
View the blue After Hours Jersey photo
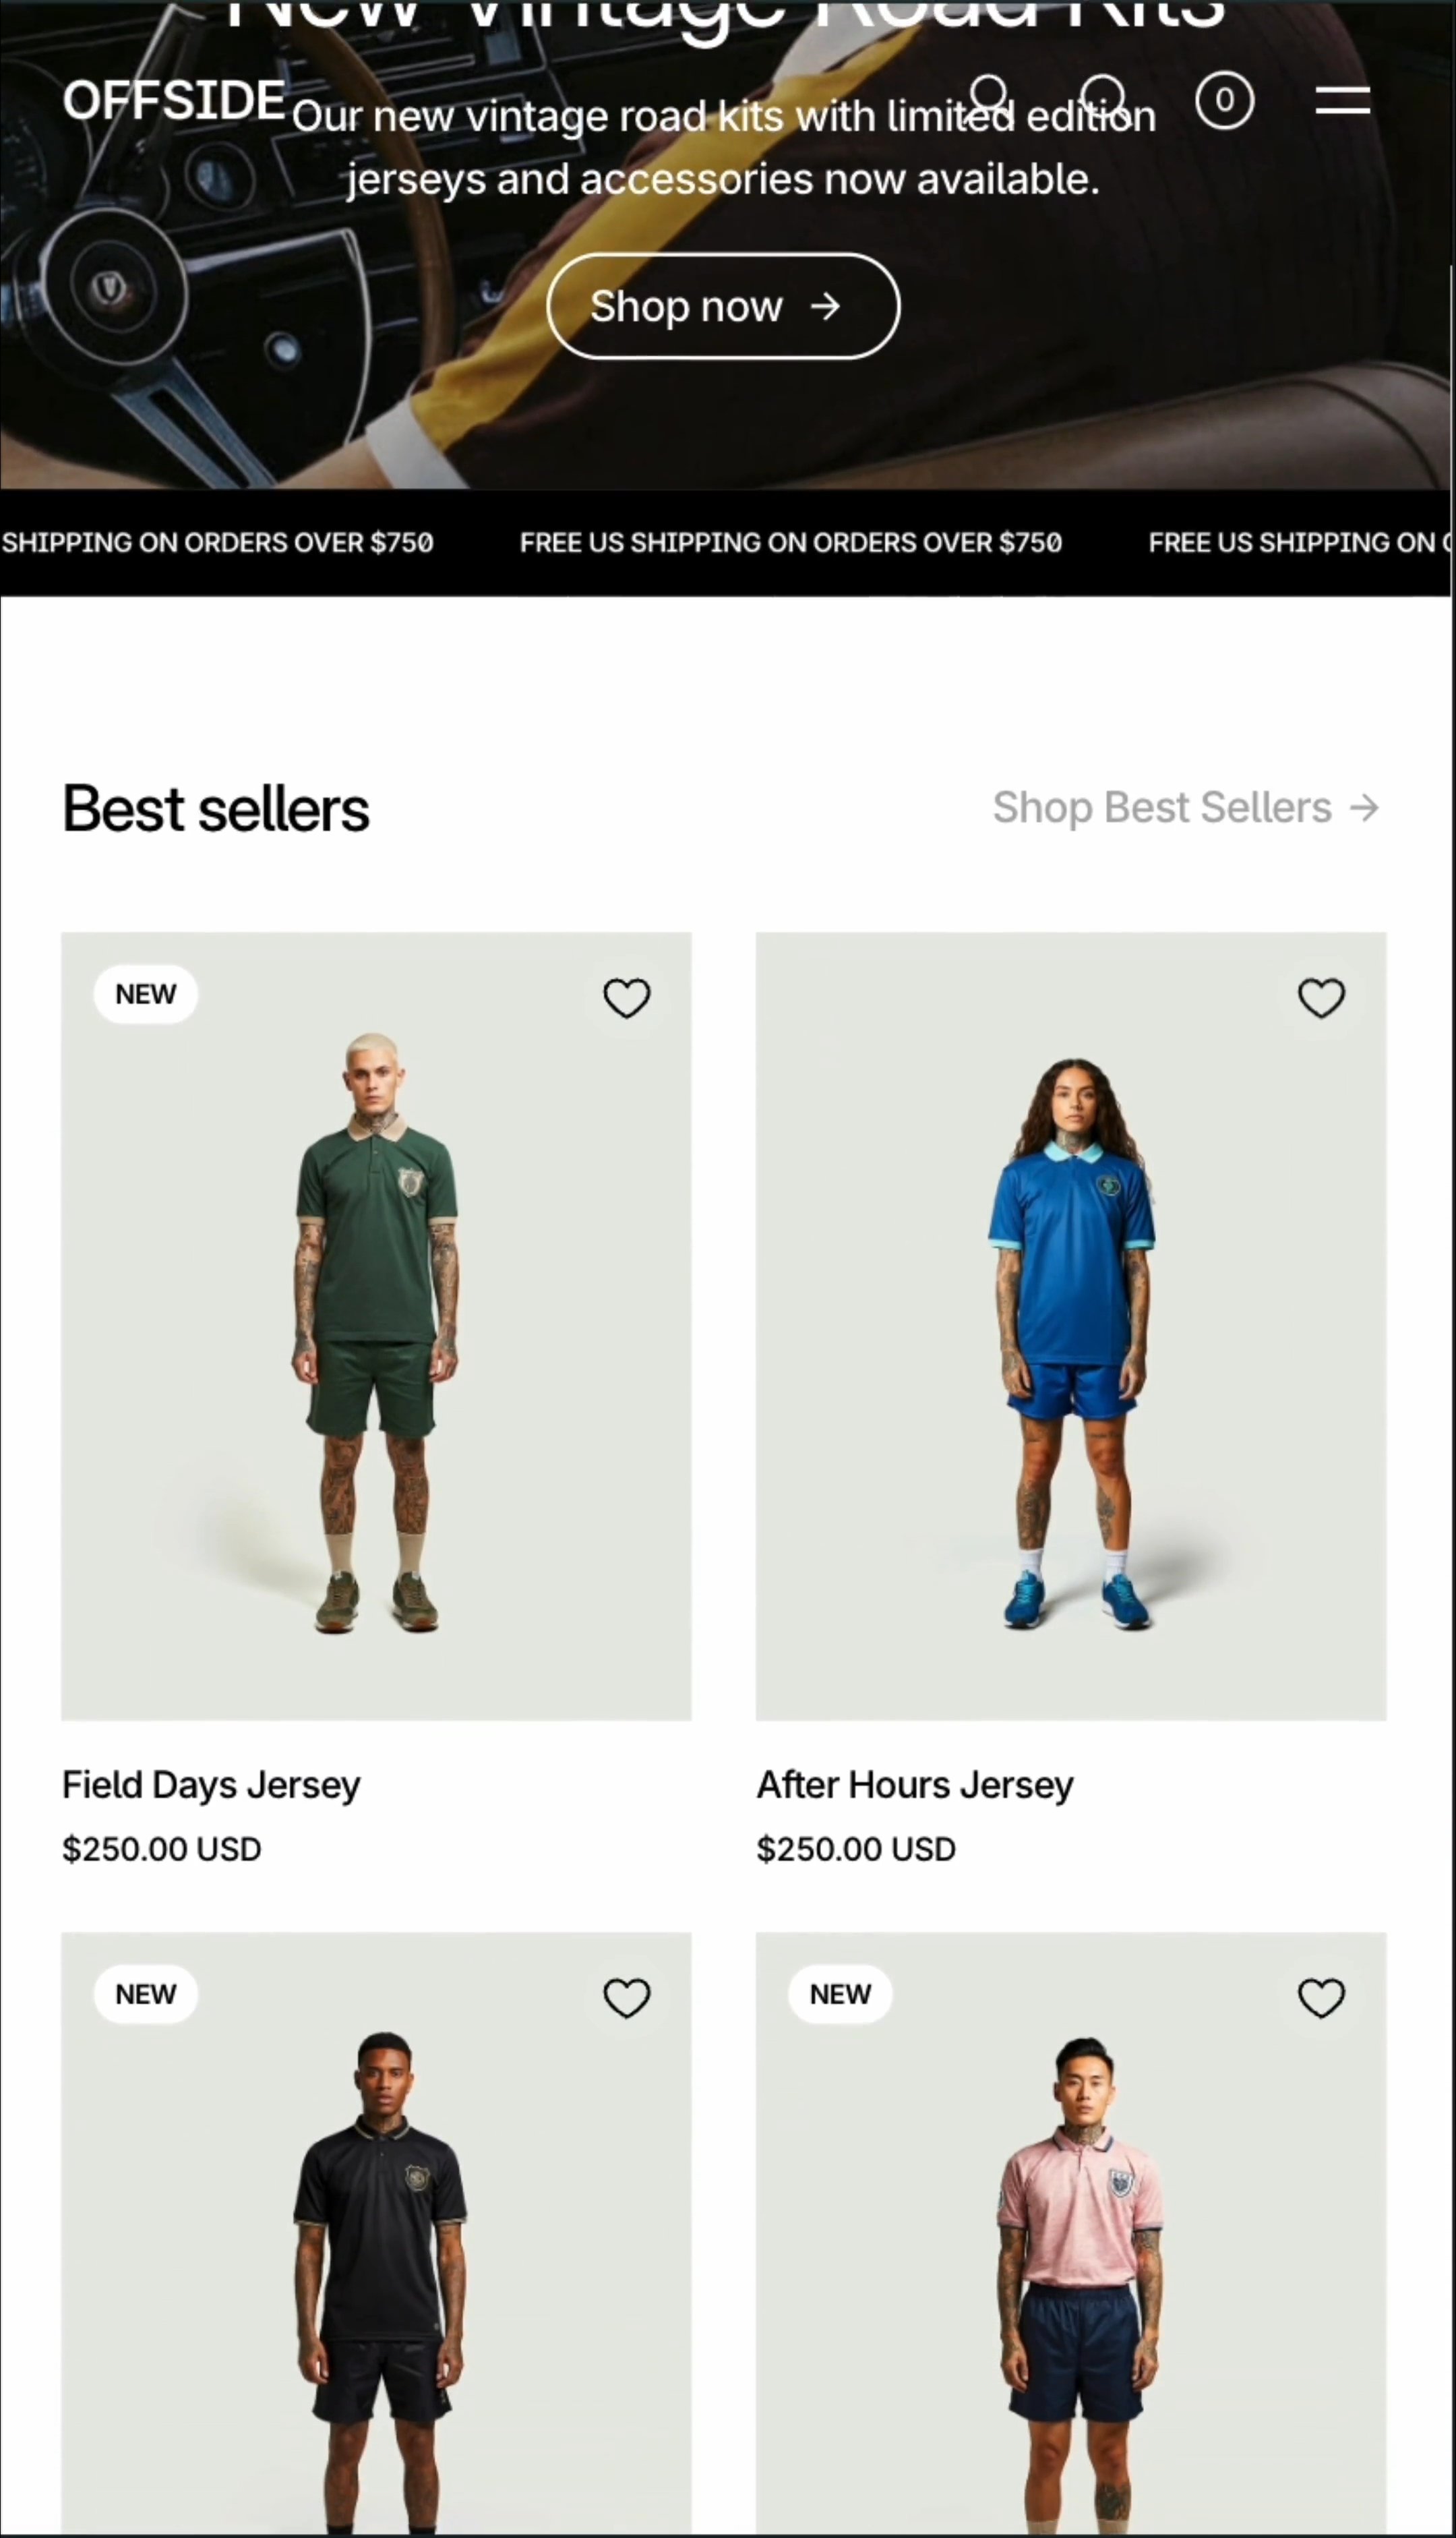(1071, 1330)
